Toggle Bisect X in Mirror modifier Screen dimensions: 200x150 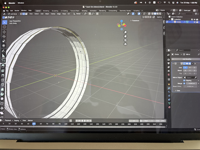click(185, 70)
